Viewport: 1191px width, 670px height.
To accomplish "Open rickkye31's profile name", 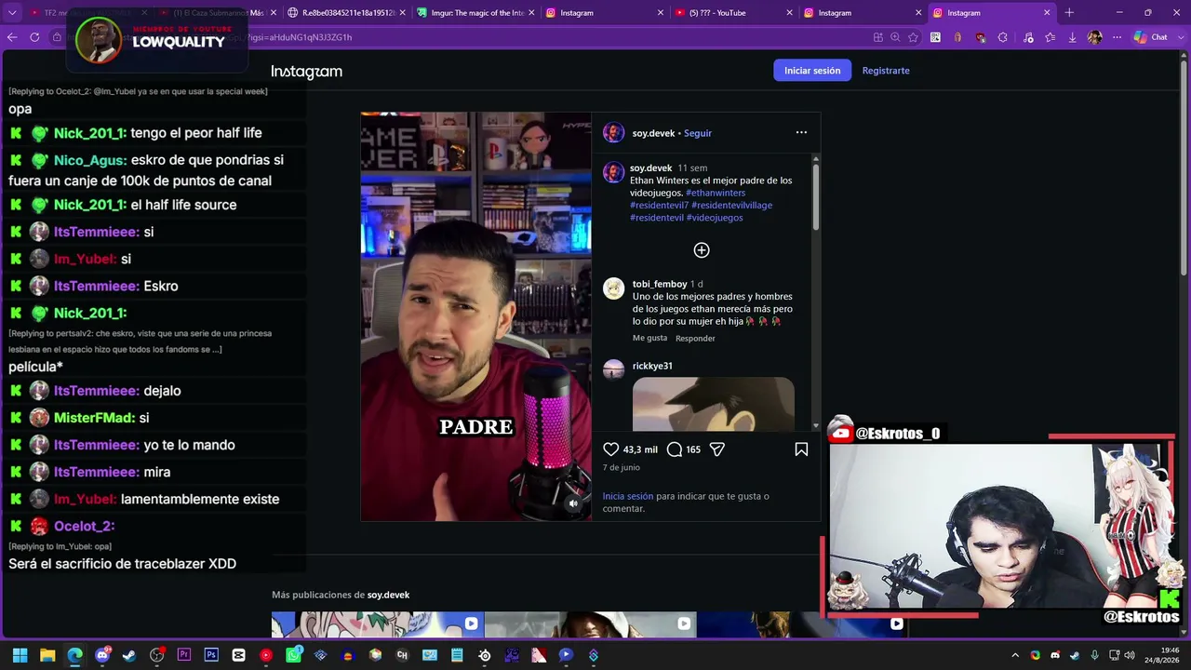I will [x=652, y=366].
